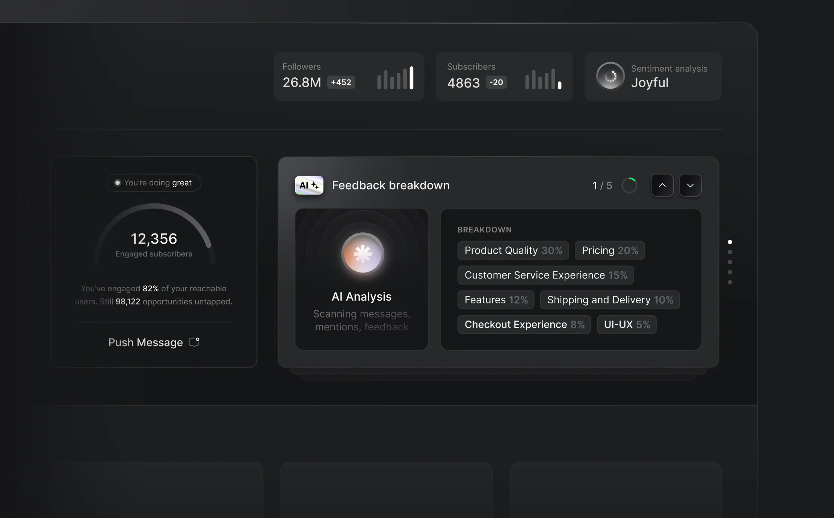Select the third pagination dot
The height and width of the screenshot is (518, 834).
pos(730,262)
